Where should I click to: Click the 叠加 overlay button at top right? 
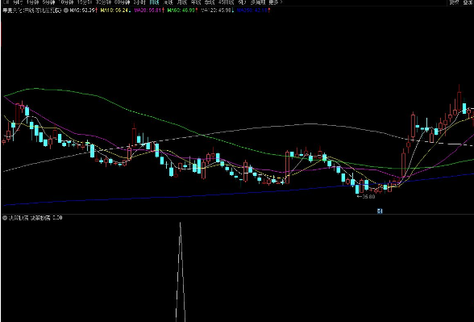[468, 2]
